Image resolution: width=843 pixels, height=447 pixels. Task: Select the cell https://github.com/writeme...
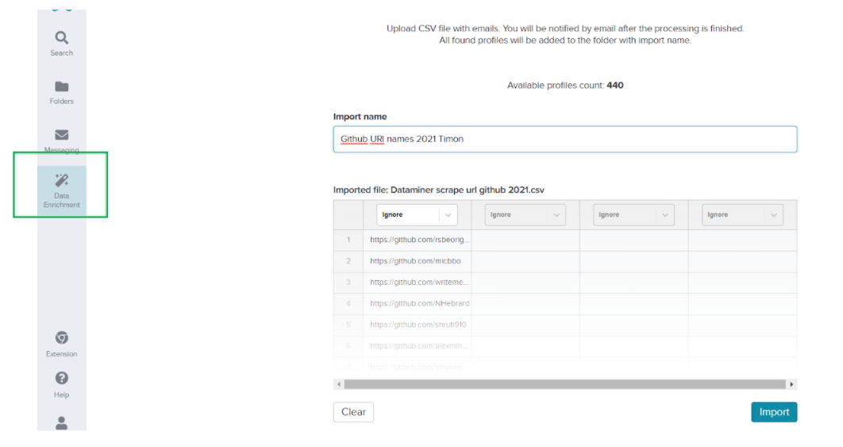(x=418, y=283)
